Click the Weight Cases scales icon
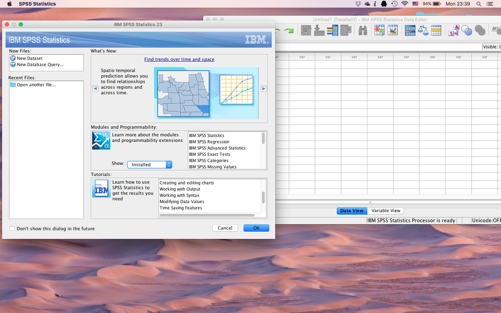 pos(423,31)
